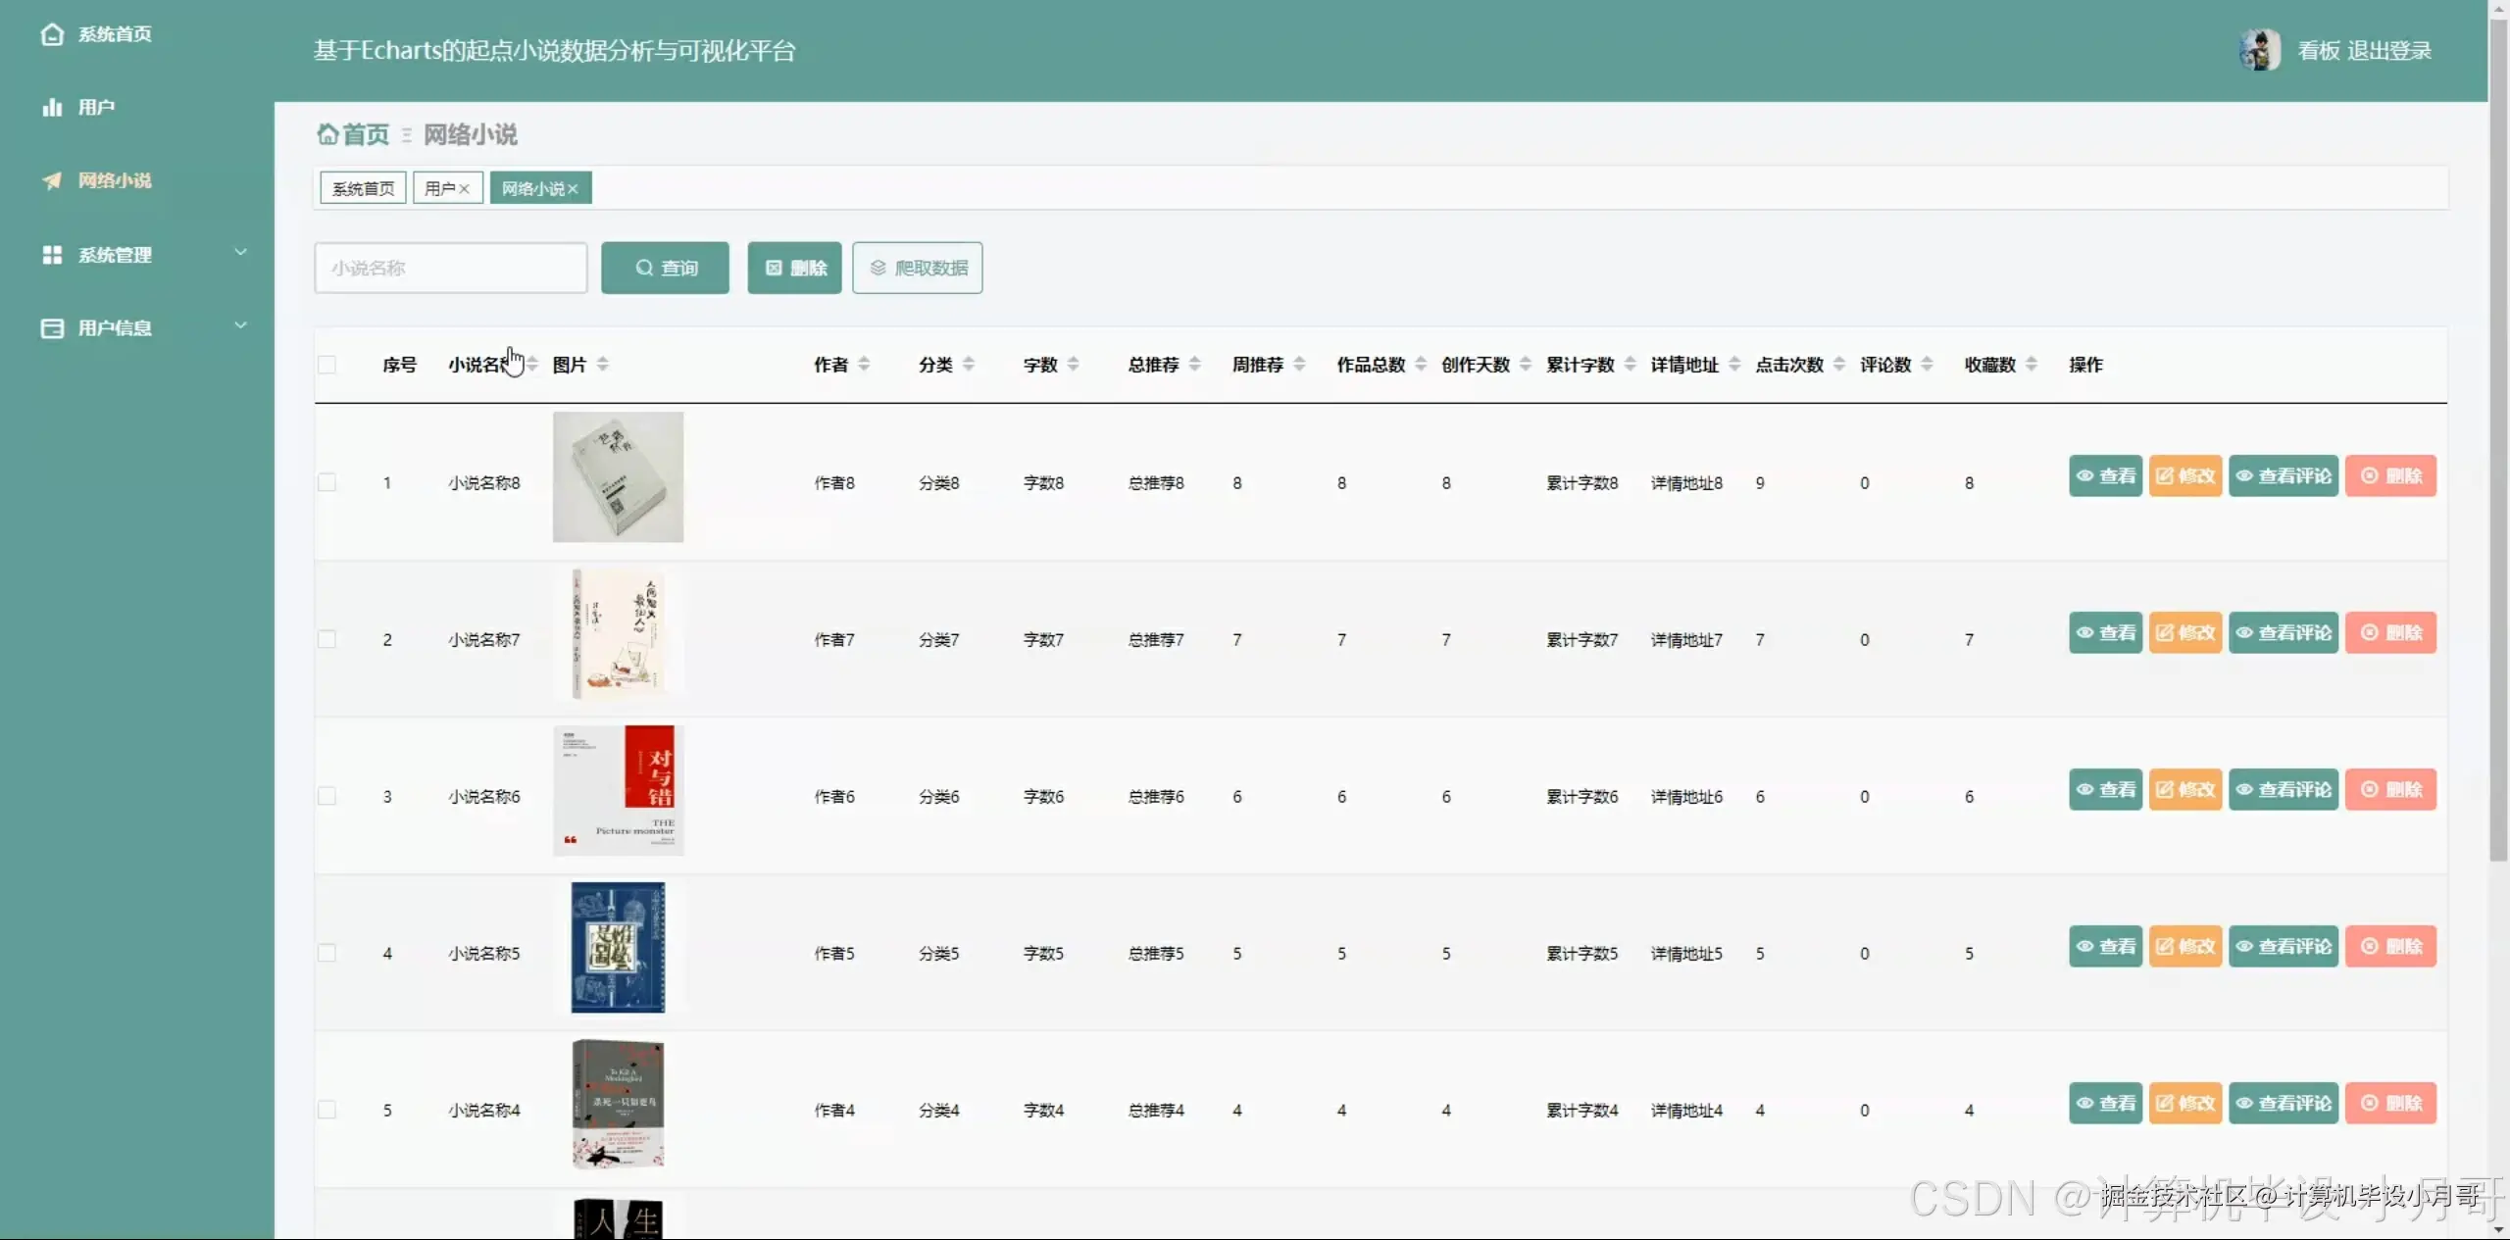Sort by 收藏数 column sort icon

point(2032,365)
